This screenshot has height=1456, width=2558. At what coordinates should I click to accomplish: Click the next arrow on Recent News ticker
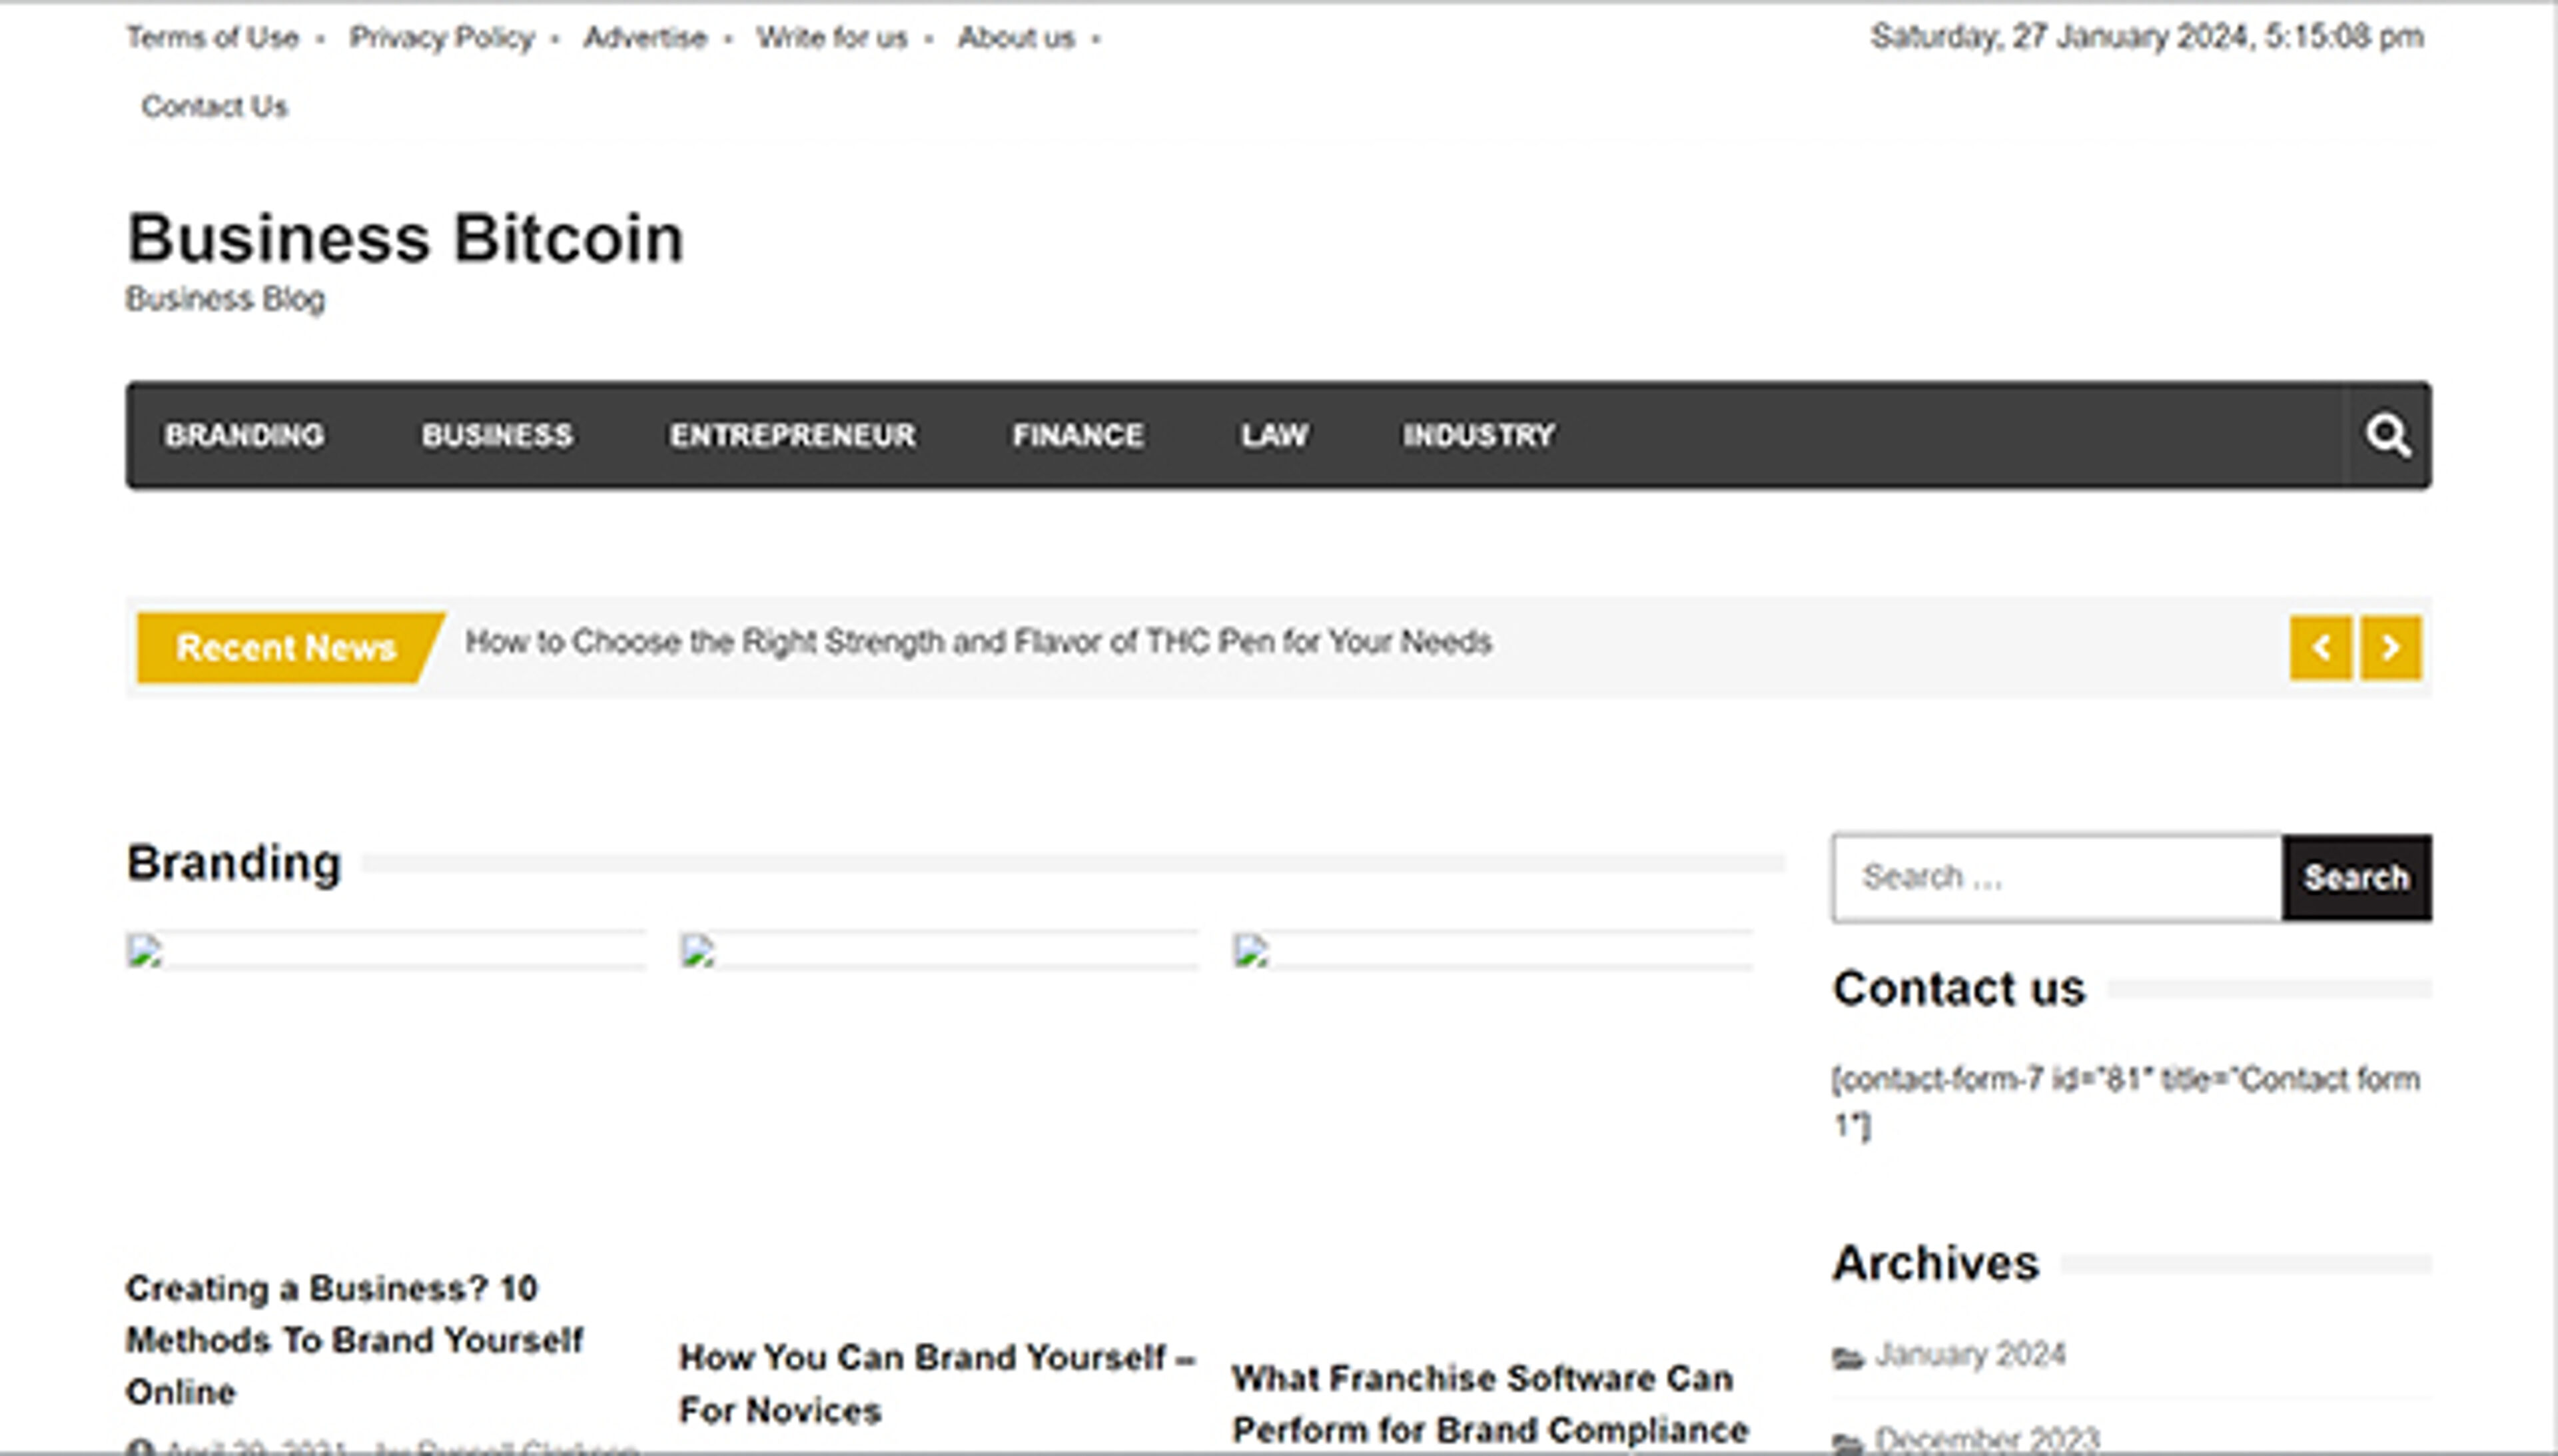click(2390, 646)
